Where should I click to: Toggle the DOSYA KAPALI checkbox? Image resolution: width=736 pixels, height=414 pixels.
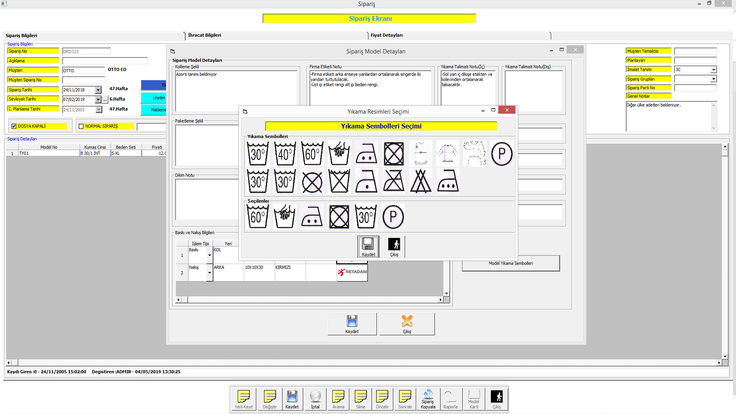tap(14, 126)
